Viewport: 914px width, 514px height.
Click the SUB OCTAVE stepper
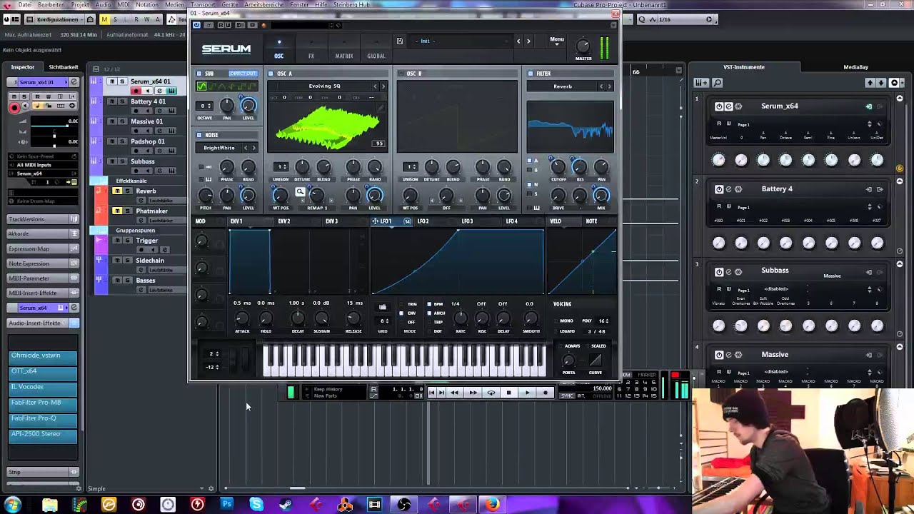click(205, 106)
